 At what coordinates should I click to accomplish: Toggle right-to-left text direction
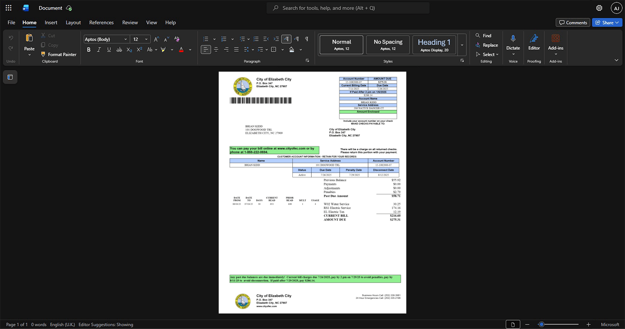pos(296,39)
